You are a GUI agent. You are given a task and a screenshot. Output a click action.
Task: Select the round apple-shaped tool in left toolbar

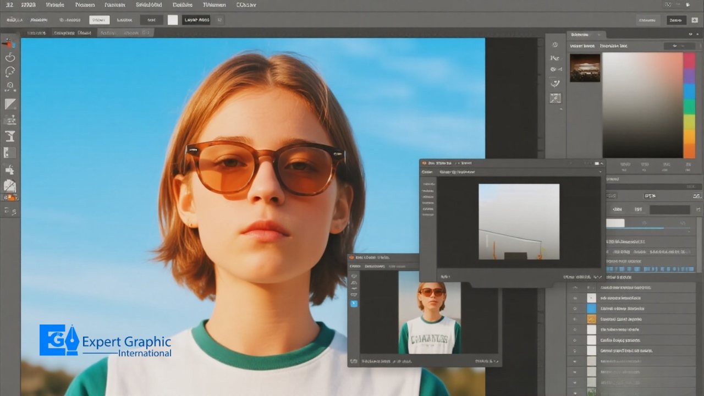(10, 57)
